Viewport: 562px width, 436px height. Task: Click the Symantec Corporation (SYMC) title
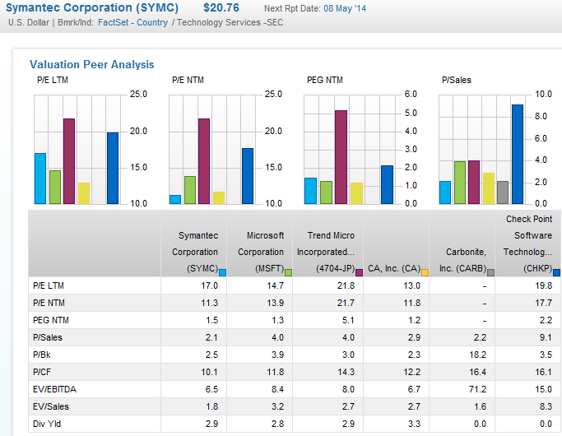92,7
